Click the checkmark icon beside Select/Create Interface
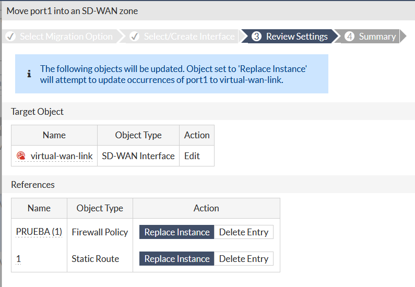 pyautogui.click(x=135, y=37)
